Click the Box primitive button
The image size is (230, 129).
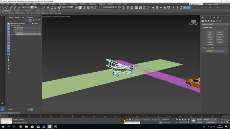click(x=210, y=32)
